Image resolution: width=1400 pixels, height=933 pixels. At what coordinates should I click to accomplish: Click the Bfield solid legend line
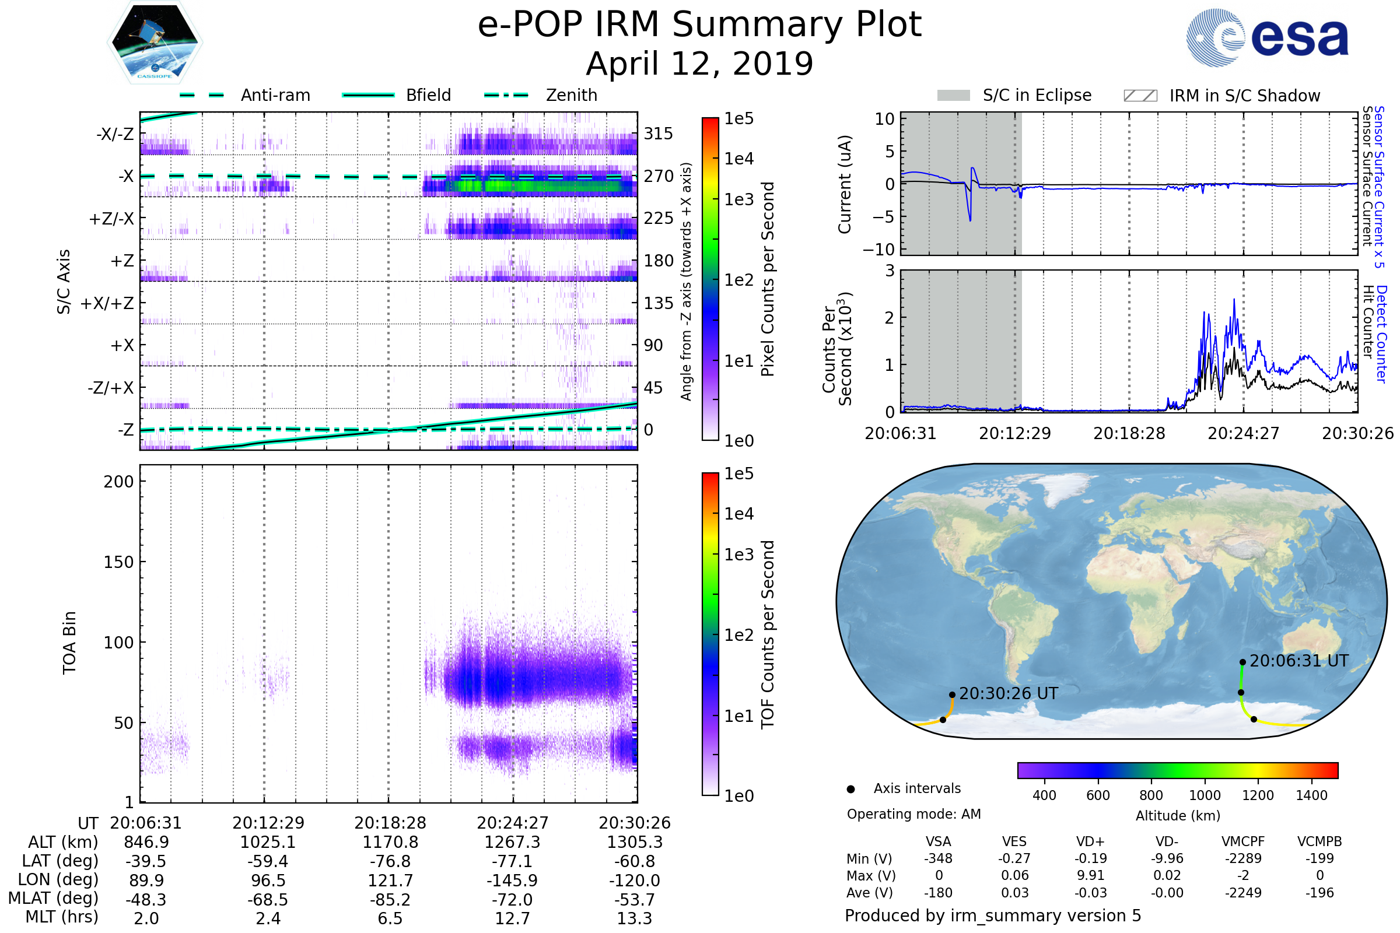point(368,95)
